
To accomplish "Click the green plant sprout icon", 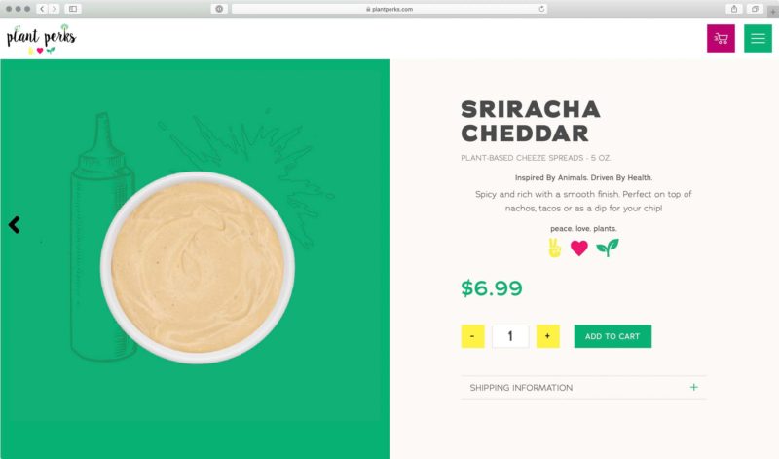I will [x=608, y=248].
